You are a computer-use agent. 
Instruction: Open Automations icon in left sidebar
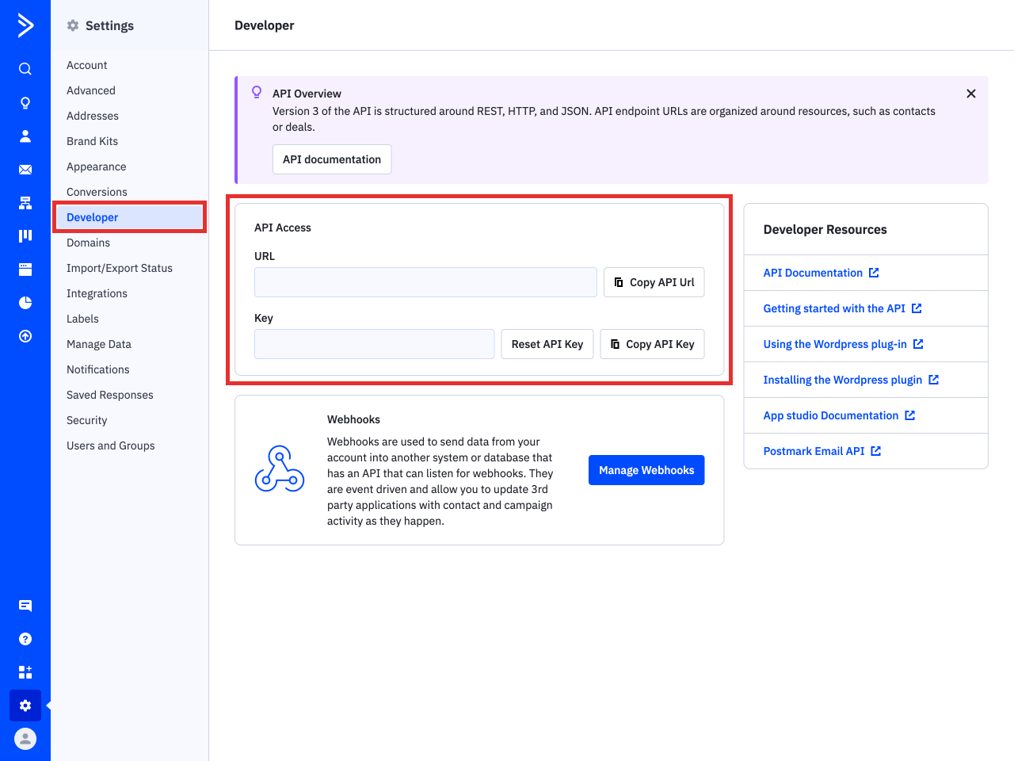coord(25,203)
